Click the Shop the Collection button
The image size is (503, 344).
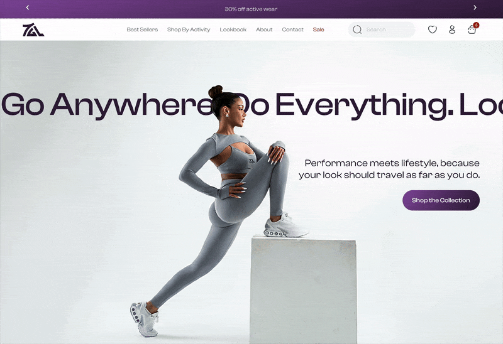(x=441, y=200)
